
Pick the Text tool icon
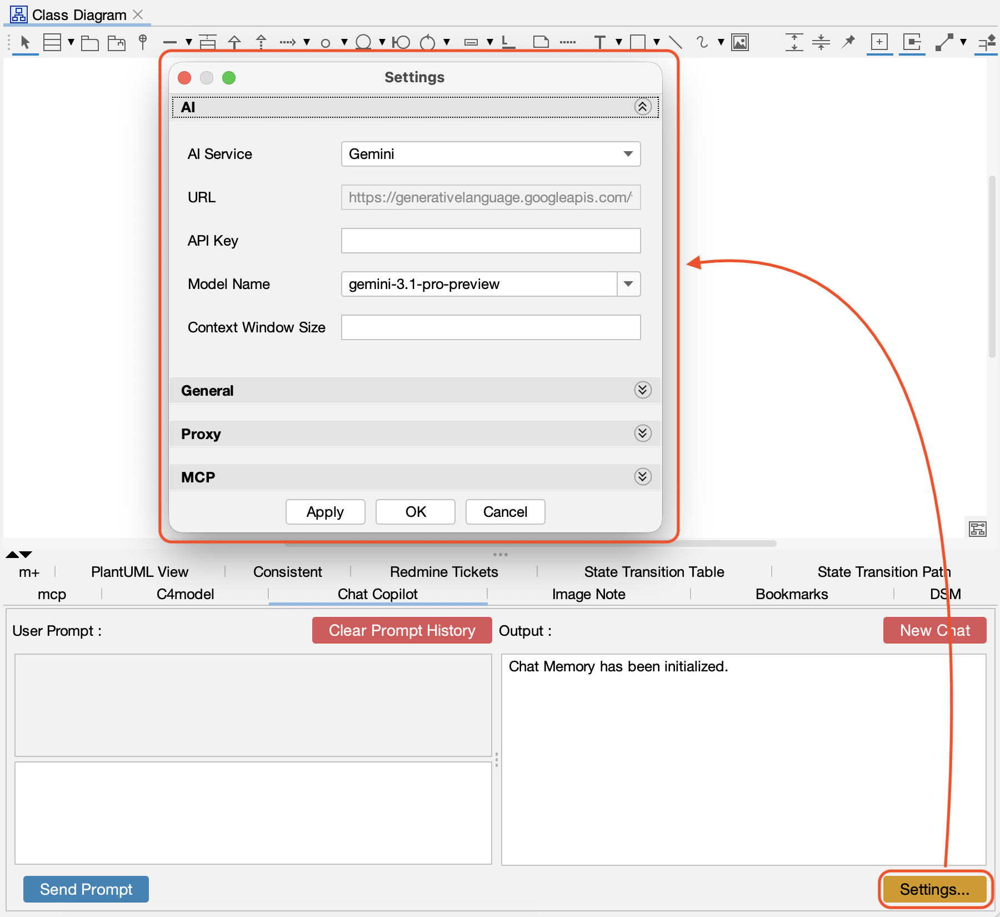point(599,42)
